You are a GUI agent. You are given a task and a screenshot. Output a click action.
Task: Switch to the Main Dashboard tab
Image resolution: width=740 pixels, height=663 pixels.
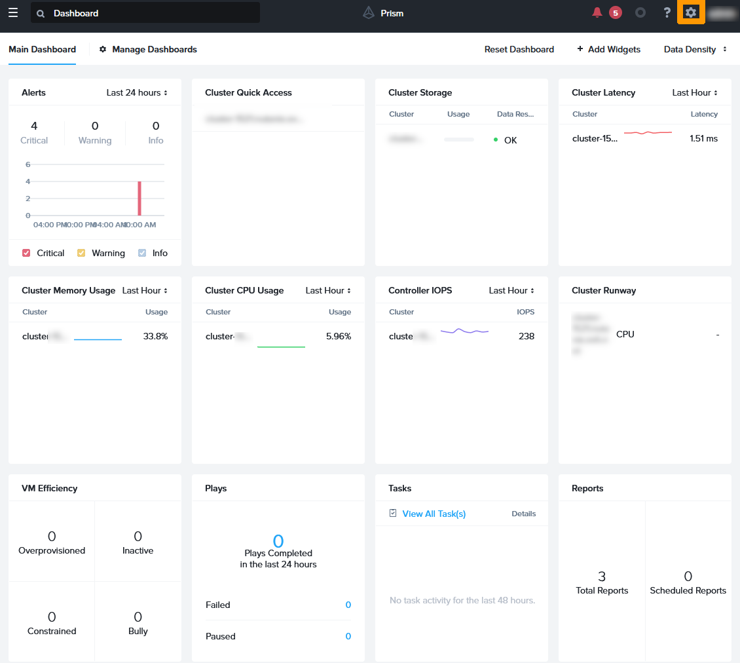click(42, 49)
